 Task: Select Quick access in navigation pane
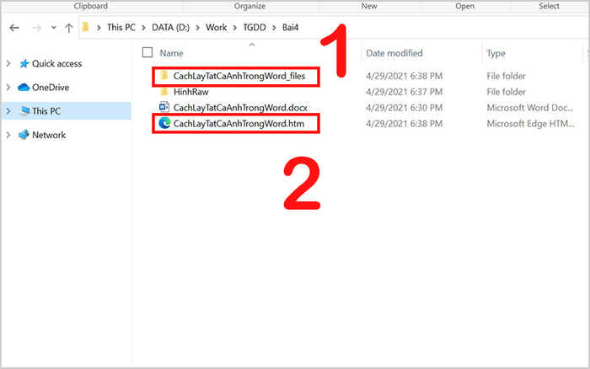tap(56, 63)
